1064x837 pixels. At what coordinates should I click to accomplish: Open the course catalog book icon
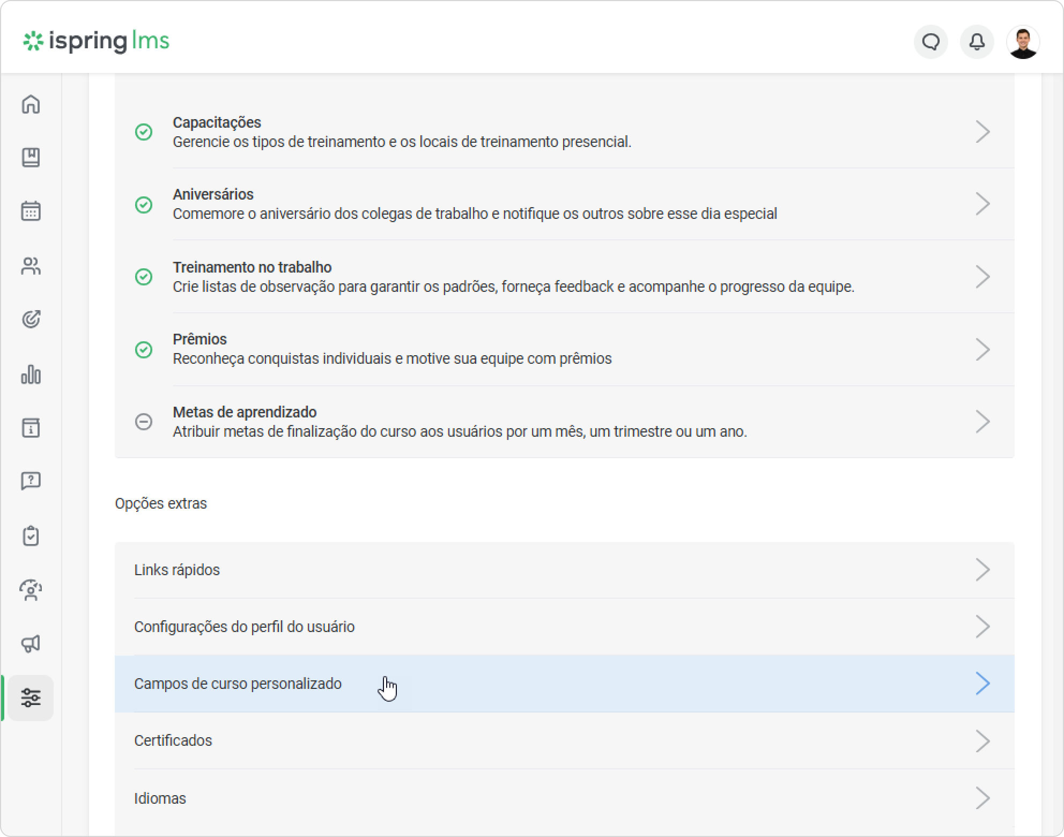31,158
